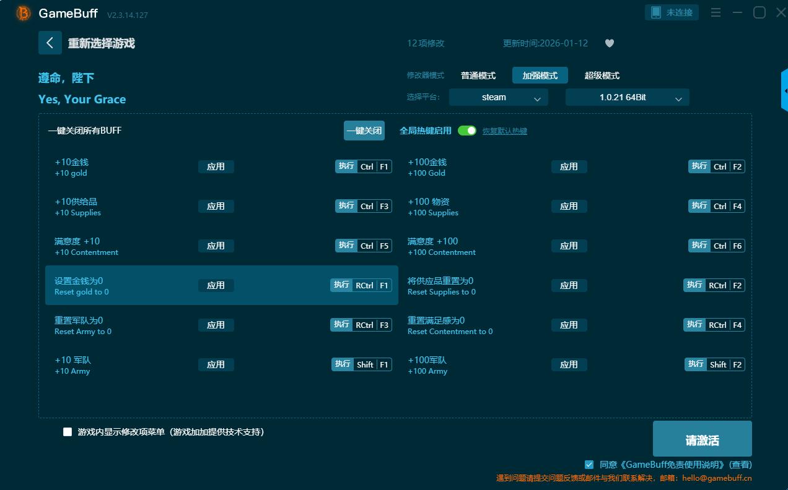
Task: Switch to 超级模式 tab
Action: [x=602, y=75]
